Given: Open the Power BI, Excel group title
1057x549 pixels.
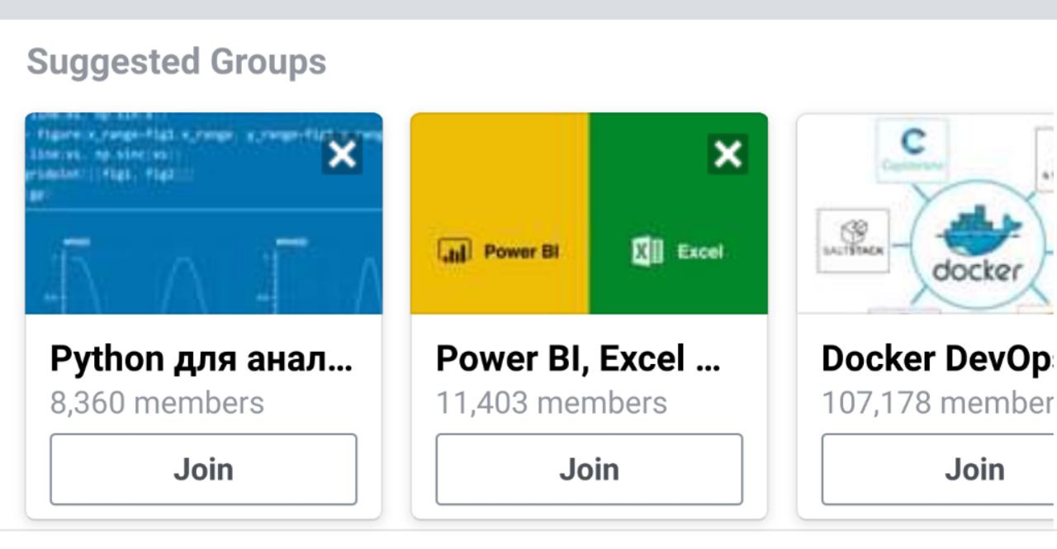Looking at the screenshot, I should (578, 359).
